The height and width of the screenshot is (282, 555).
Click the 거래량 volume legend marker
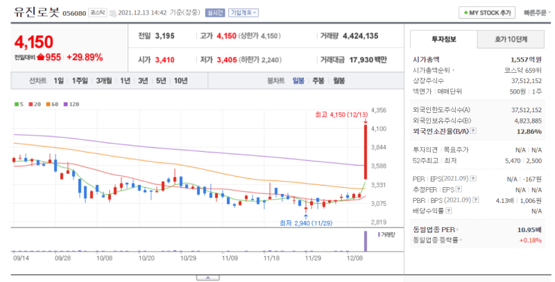[387, 235]
